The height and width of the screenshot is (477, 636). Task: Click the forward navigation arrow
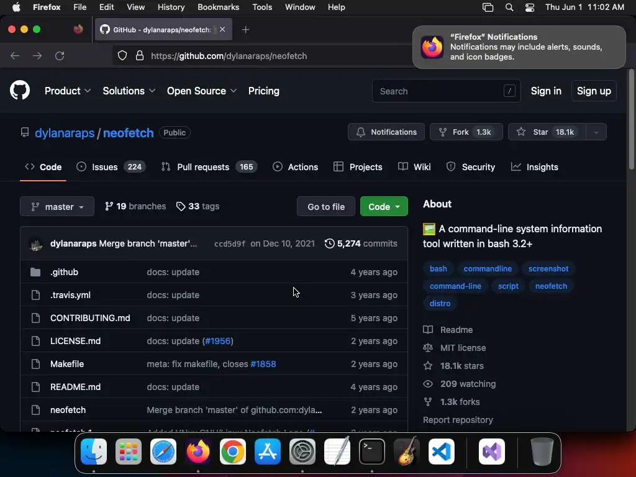pyautogui.click(x=37, y=55)
